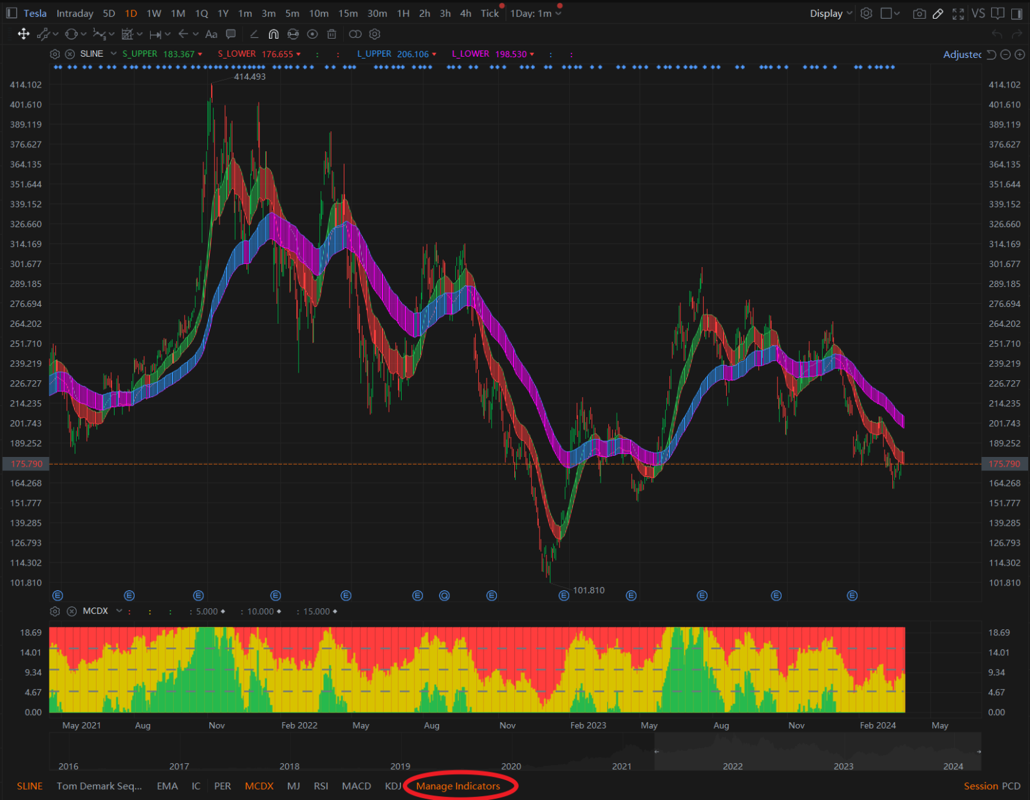
Task: Open S_LOWER value dropdown arrow
Action: tap(298, 54)
